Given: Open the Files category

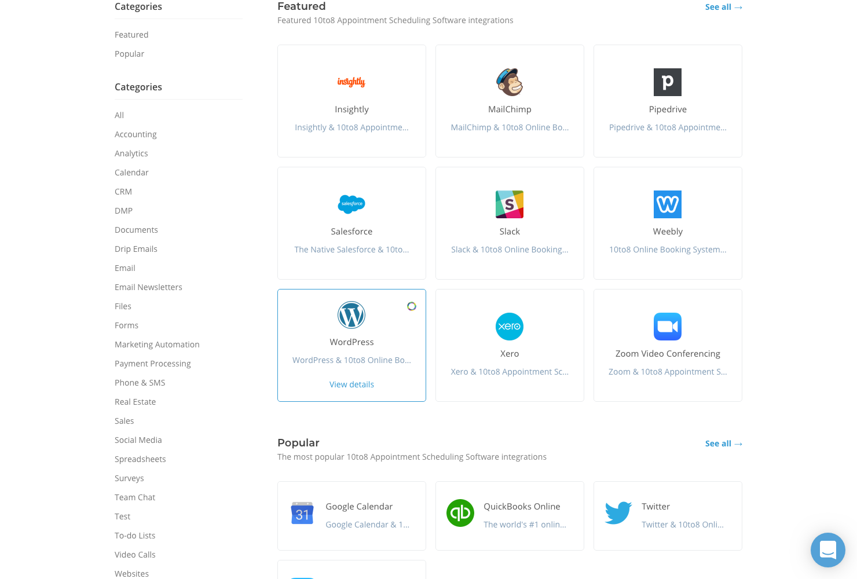Looking at the screenshot, I should (123, 306).
